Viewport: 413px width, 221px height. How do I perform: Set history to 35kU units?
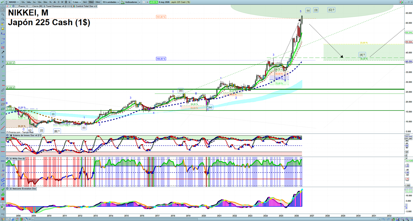(x=98, y=2)
